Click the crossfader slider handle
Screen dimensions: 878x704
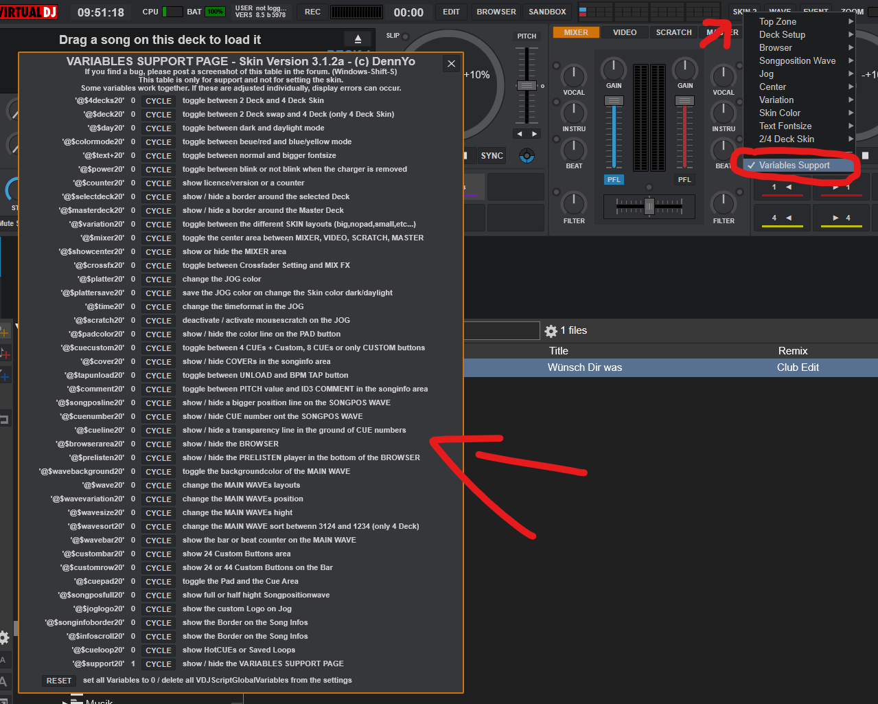tap(649, 205)
